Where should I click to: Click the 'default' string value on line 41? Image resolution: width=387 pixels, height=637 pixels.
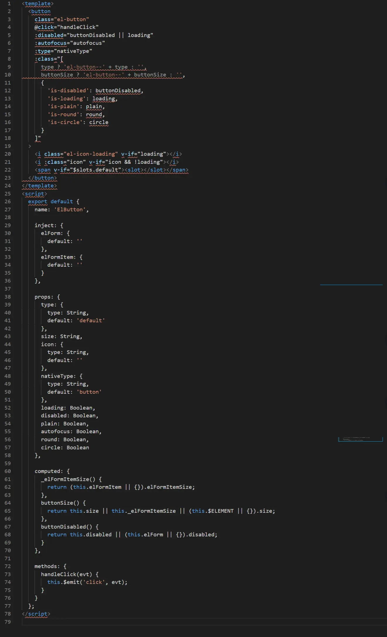pos(91,321)
